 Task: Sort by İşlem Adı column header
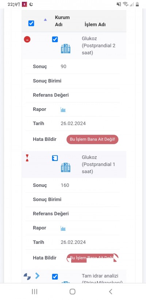tap(95, 24)
